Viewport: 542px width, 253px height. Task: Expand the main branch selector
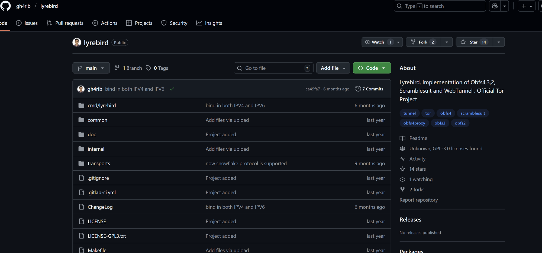(x=91, y=68)
